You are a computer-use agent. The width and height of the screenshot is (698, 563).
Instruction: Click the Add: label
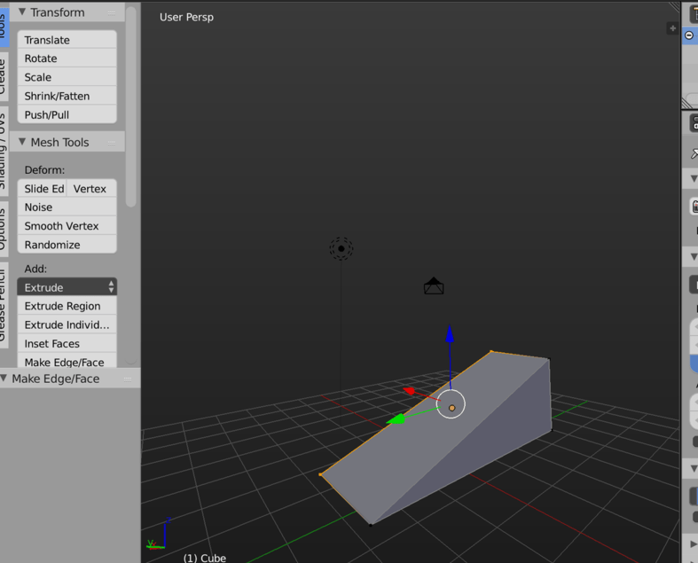tap(35, 269)
